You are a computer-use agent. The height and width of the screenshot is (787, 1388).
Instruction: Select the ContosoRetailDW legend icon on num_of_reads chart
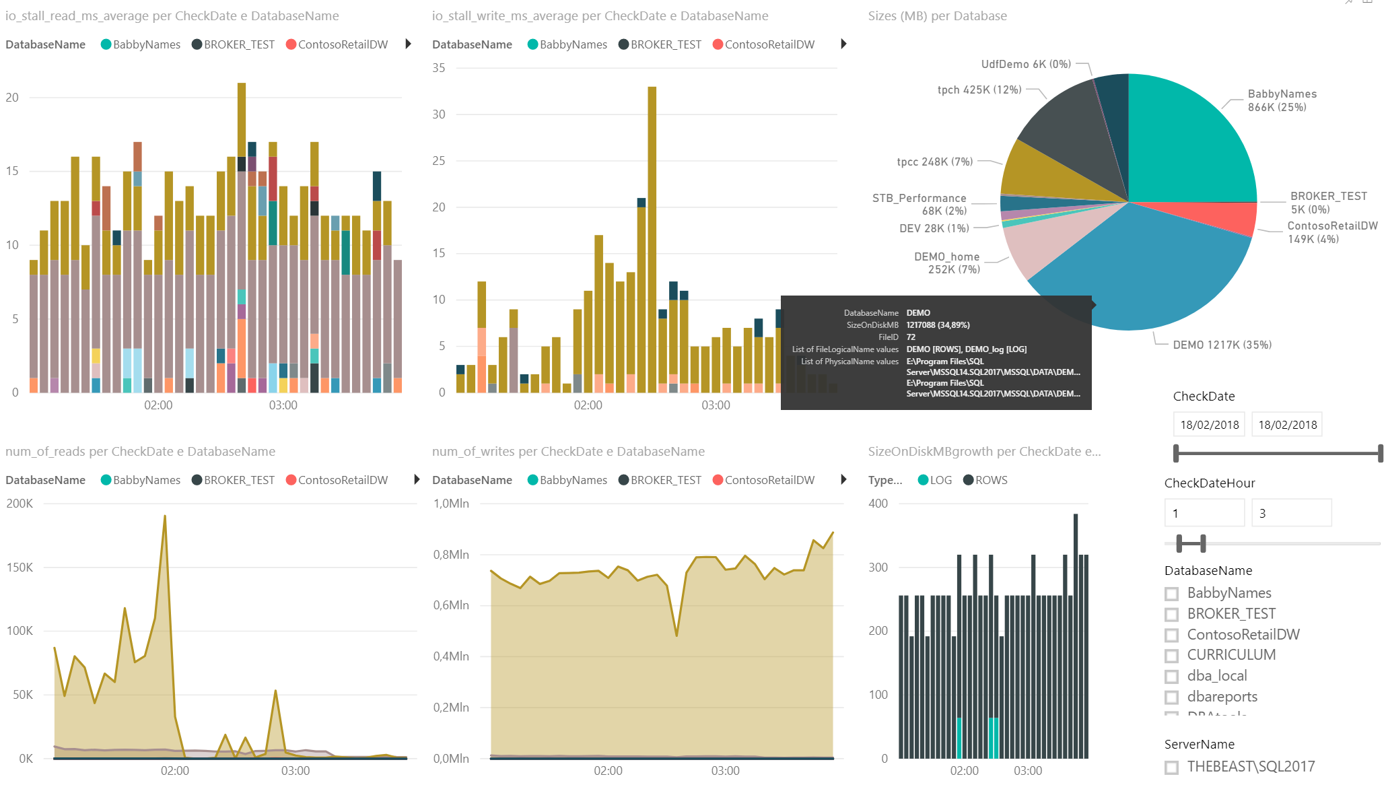coord(292,480)
